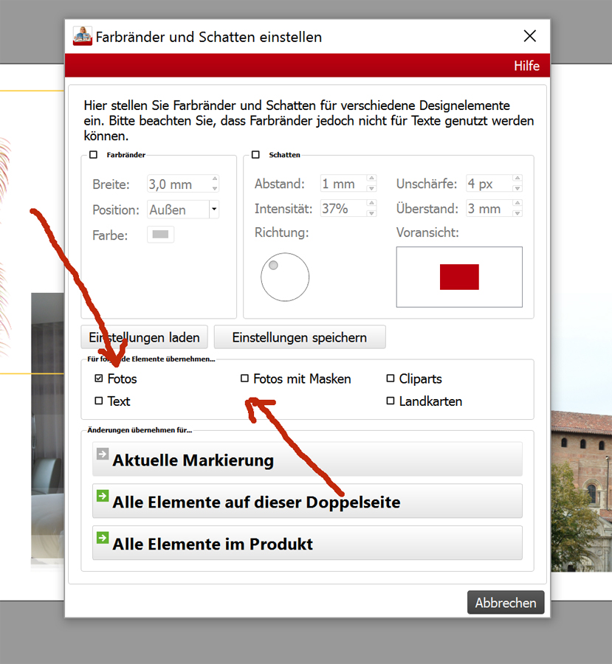Check the Landkarten checkbox
Viewport: 612px width, 664px height.
(x=391, y=401)
